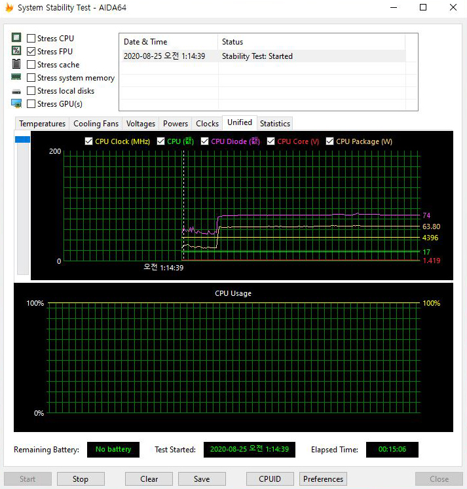Viewport: 467px width, 489px height.
Task: Enable Stress system memory checkbox
Action: pos(31,78)
